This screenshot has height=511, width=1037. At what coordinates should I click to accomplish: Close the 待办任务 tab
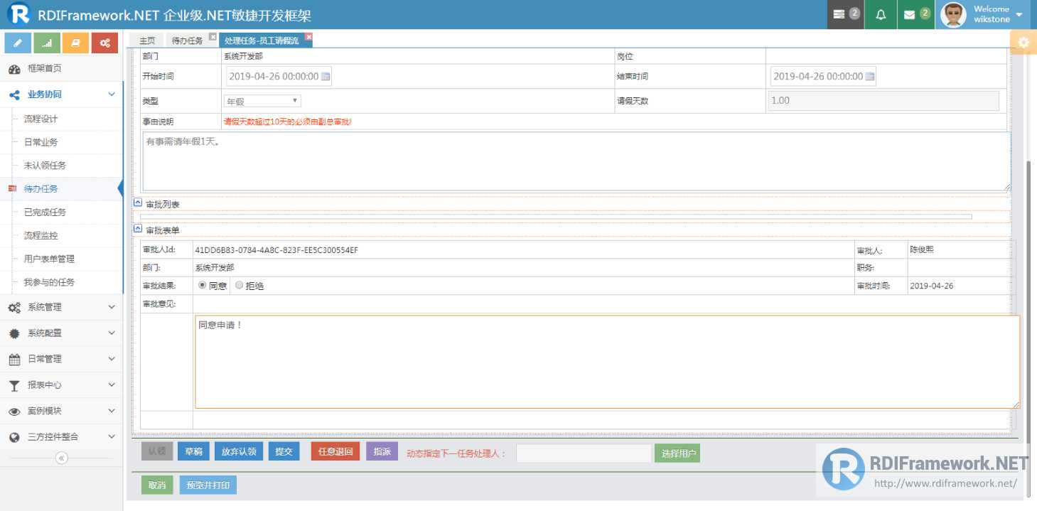pos(213,36)
